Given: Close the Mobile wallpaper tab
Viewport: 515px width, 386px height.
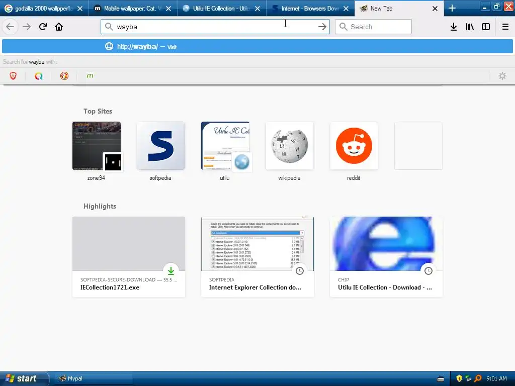Looking at the screenshot, I should coord(168,9).
